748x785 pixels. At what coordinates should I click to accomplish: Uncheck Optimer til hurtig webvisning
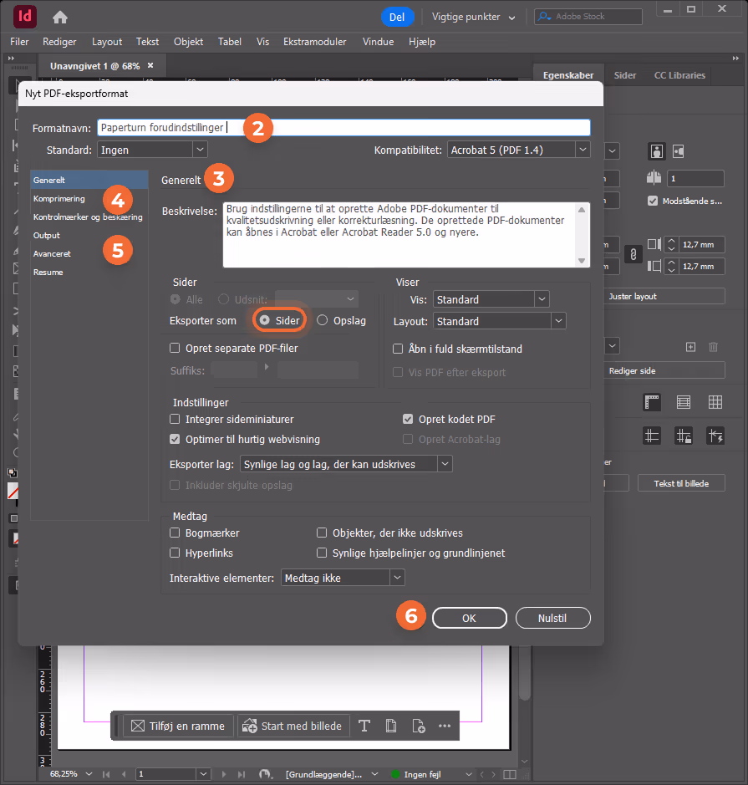point(175,439)
